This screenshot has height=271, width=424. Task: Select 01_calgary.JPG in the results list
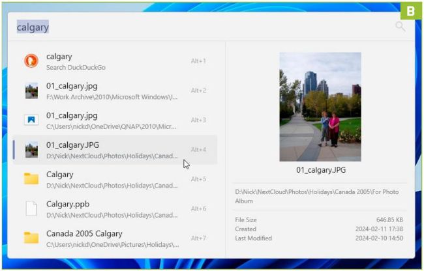click(115, 150)
